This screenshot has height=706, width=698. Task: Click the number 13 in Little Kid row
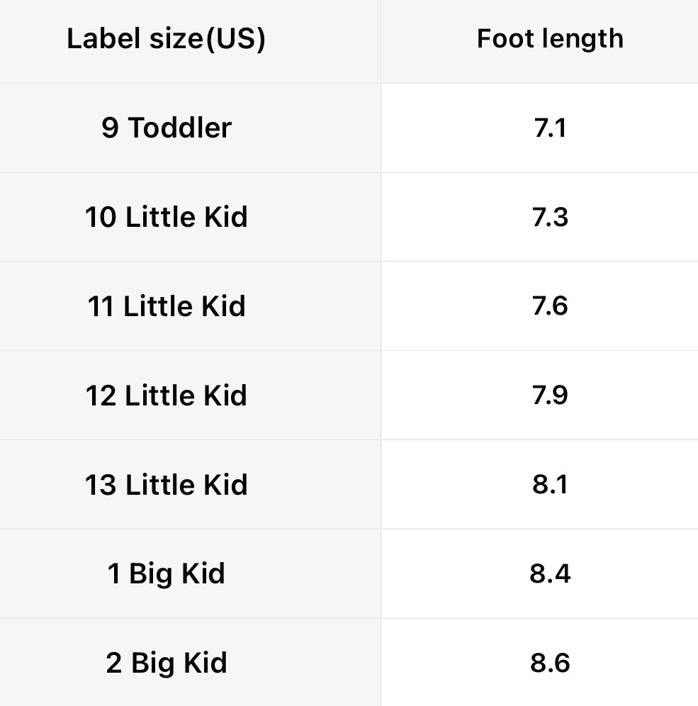coord(101,485)
